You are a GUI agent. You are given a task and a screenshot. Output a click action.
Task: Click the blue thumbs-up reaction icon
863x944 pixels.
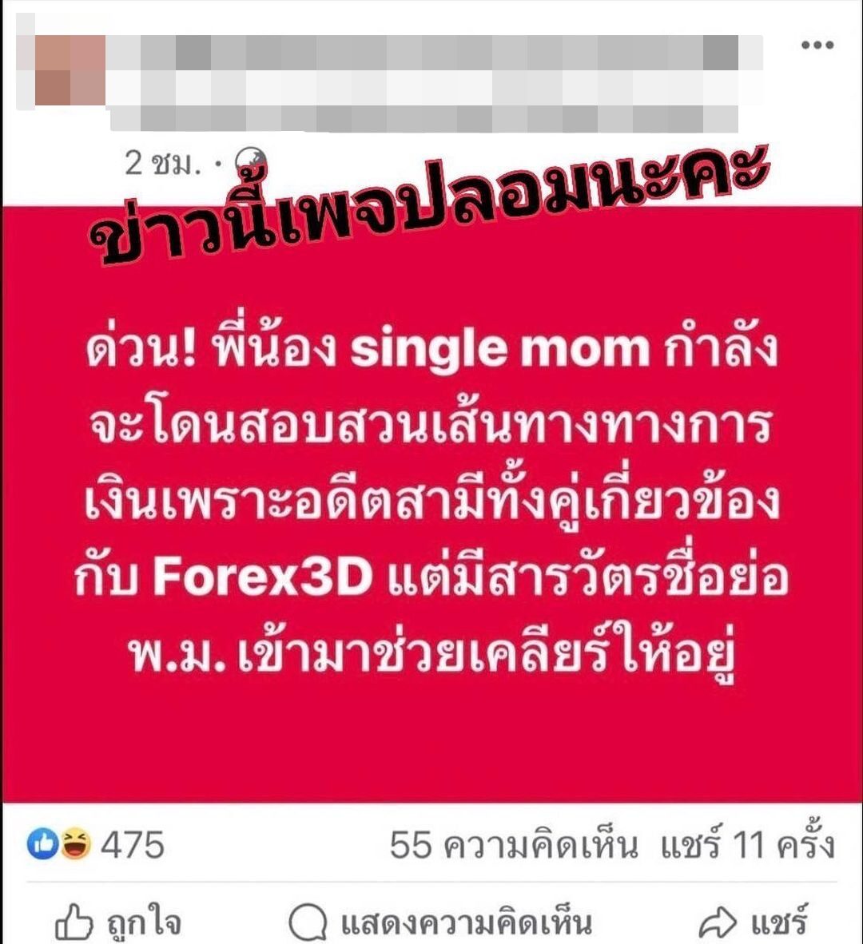click(43, 844)
